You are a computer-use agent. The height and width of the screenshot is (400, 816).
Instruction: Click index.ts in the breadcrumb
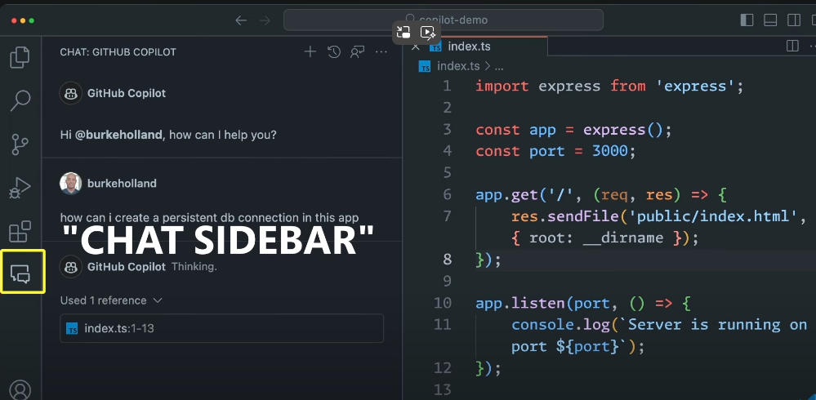pos(458,66)
